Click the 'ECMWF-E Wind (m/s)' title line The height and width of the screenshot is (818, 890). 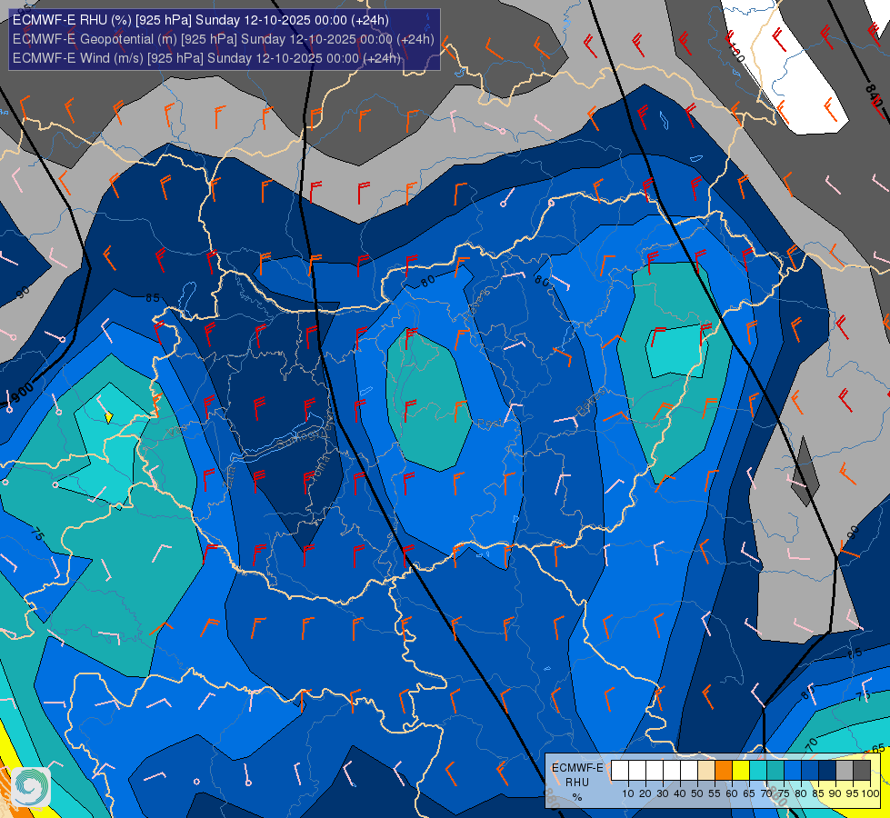(206, 58)
